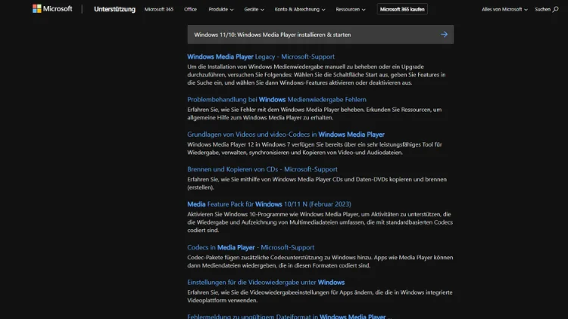Click the Suchen label
The height and width of the screenshot is (319, 568).
pyautogui.click(x=542, y=9)
